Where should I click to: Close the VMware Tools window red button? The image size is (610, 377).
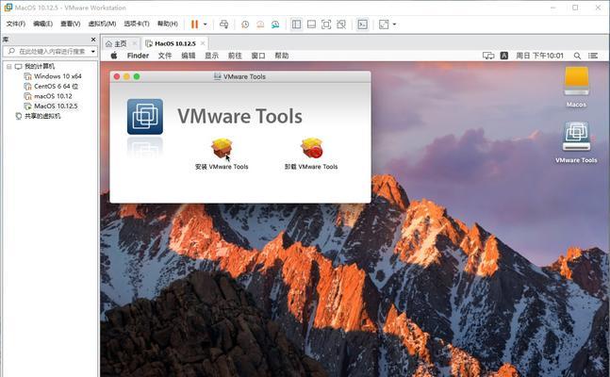(x=117, y=76)
